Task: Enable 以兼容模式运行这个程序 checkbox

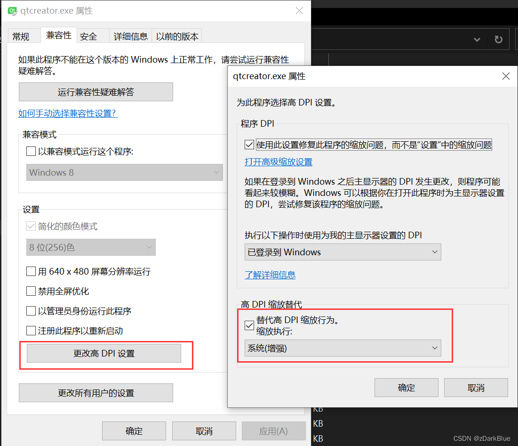Action: pyautogui.click(x=31, y=152)
